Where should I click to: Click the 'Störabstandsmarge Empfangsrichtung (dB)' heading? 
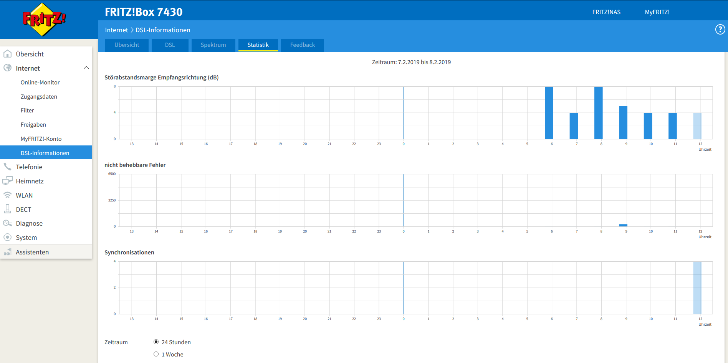[x=162, y=78]
